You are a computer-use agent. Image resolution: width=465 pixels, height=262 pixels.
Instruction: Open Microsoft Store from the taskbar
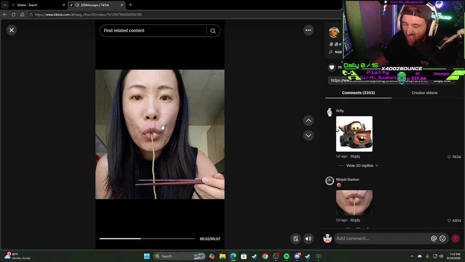(244, 256)
